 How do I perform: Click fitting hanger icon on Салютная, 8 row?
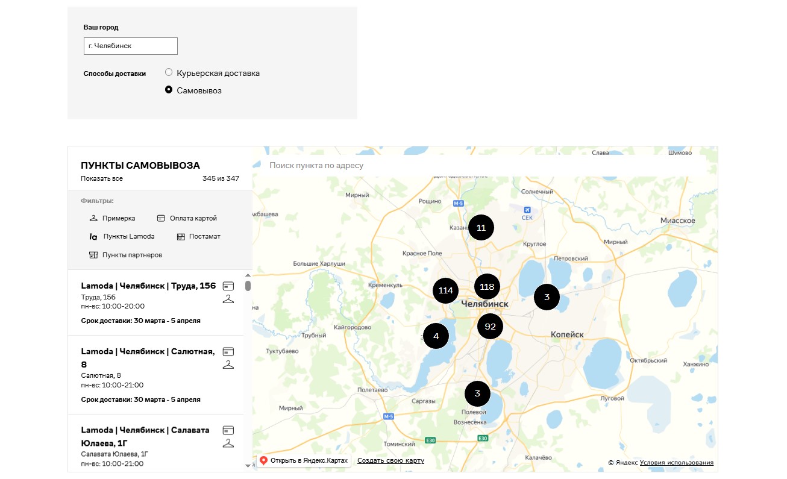click(x=228, y=365)
